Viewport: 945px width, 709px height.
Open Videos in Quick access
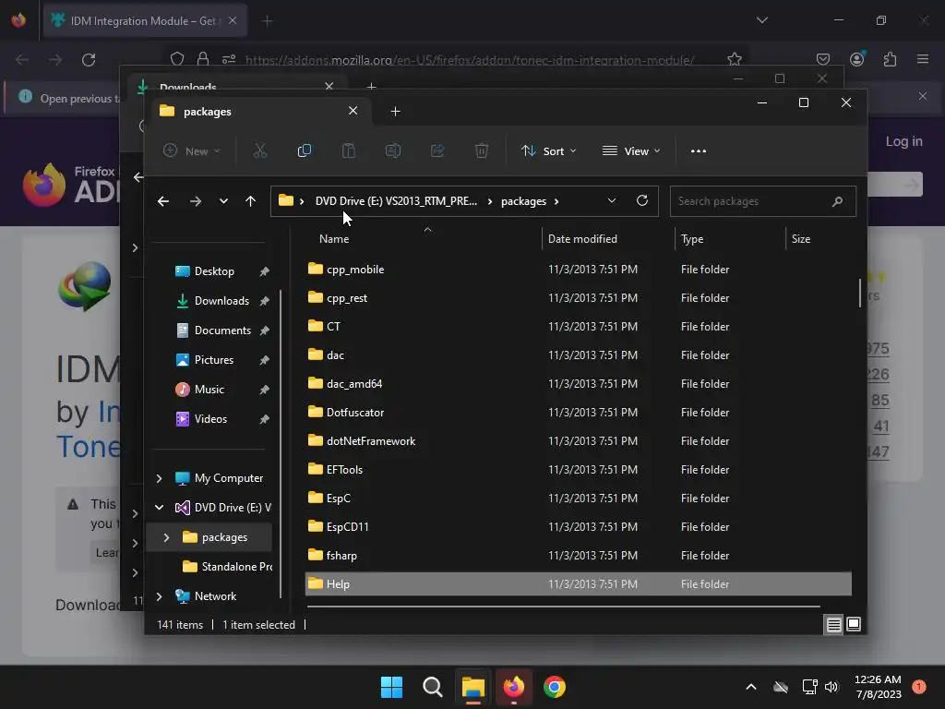pyautogui.click(x=210, y=419)
